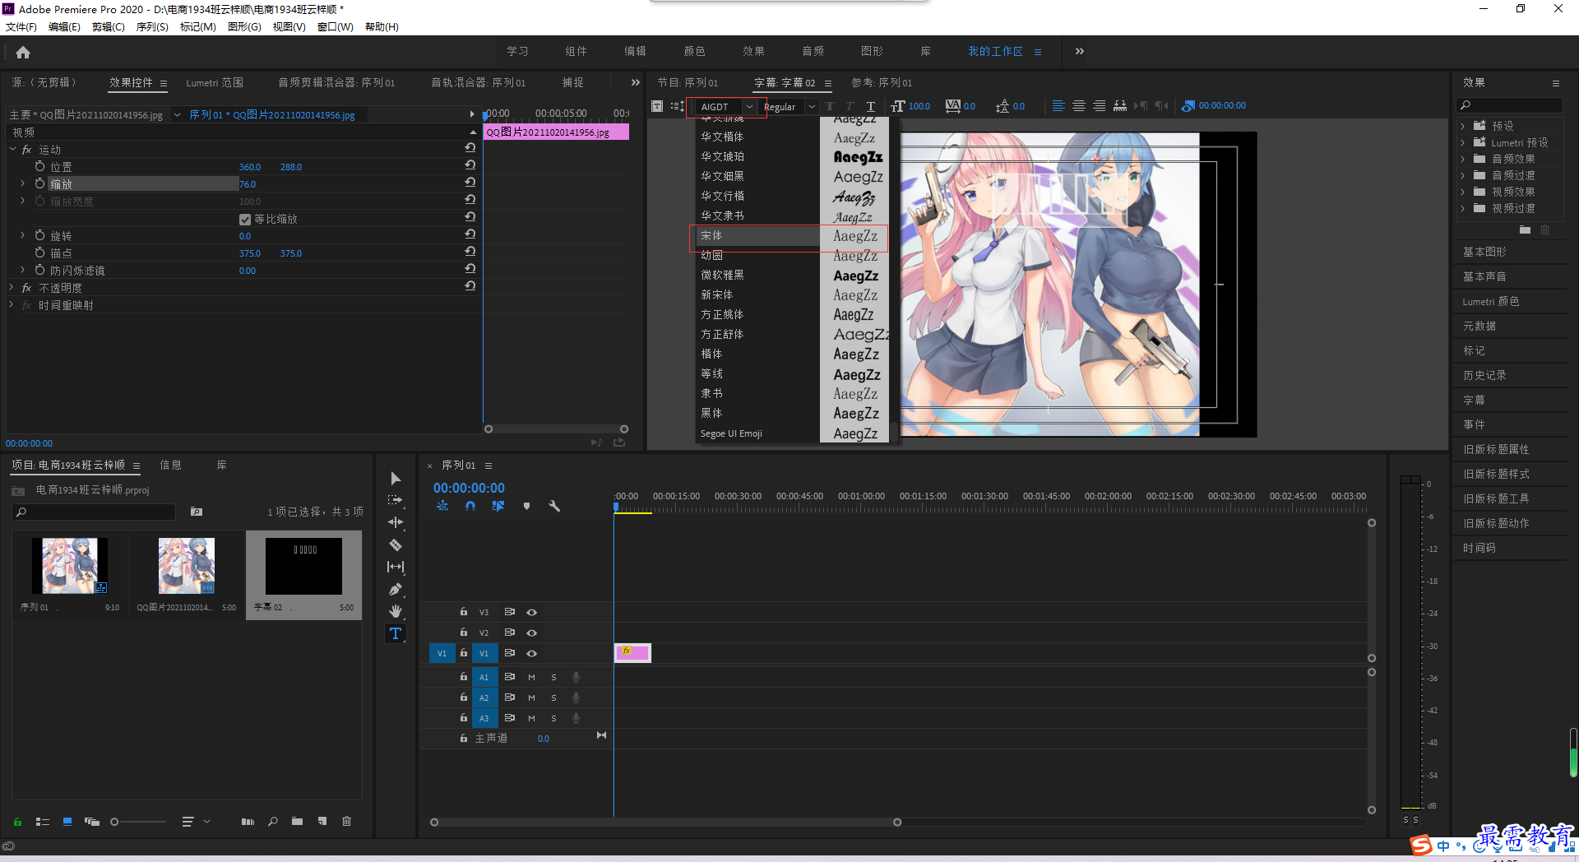
Task: Mute audio track A1
Action: [x=531, y=677]
